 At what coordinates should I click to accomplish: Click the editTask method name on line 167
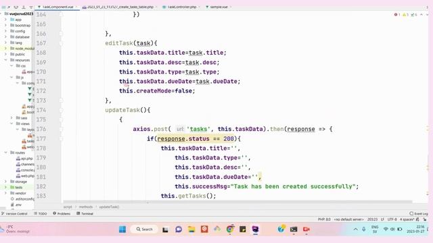119,43
